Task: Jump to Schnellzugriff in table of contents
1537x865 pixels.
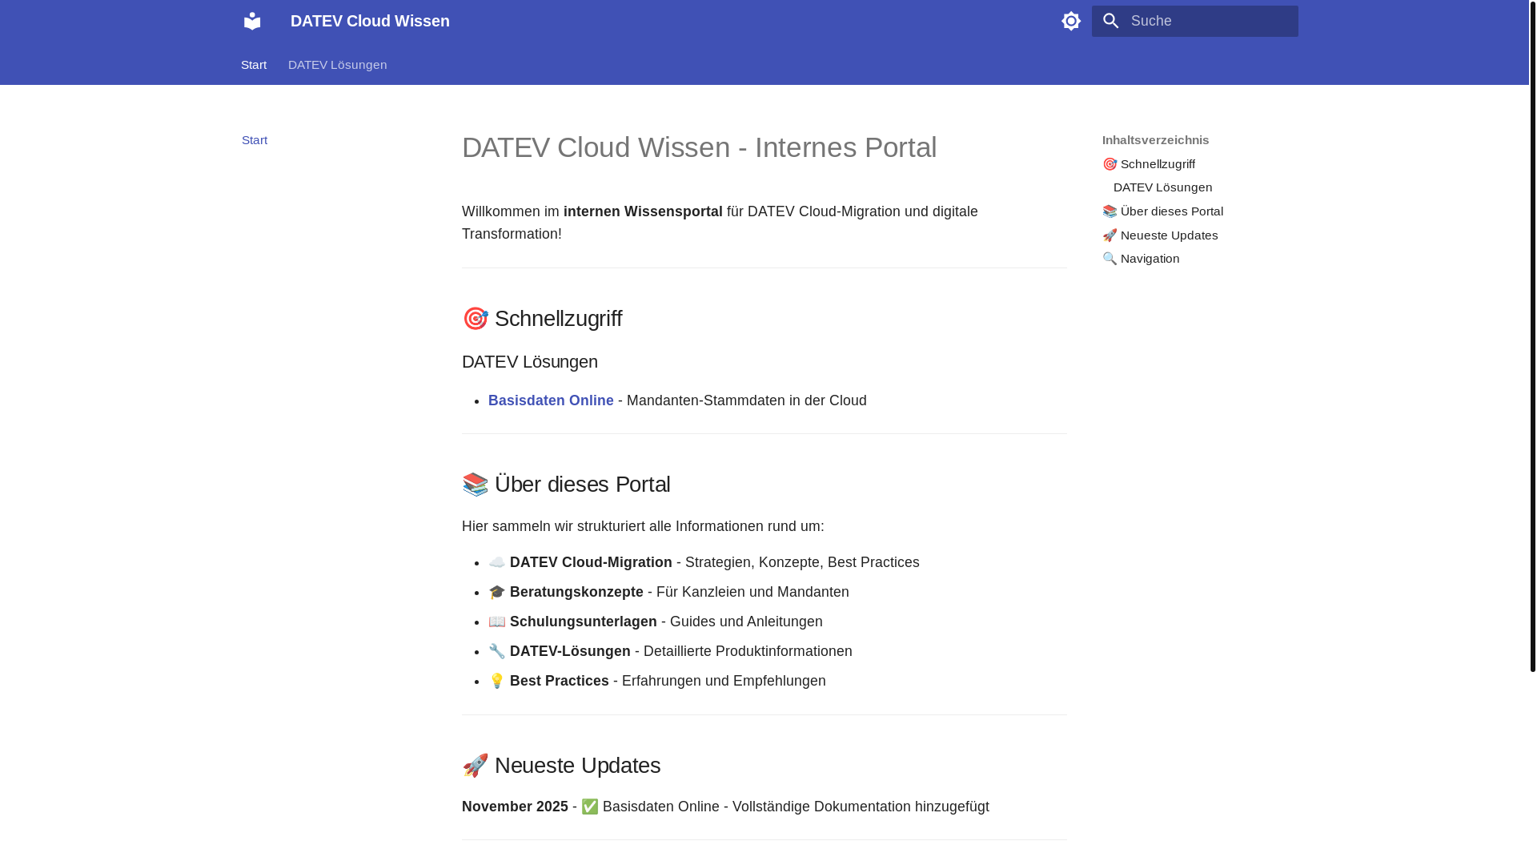Action: 1149,164
